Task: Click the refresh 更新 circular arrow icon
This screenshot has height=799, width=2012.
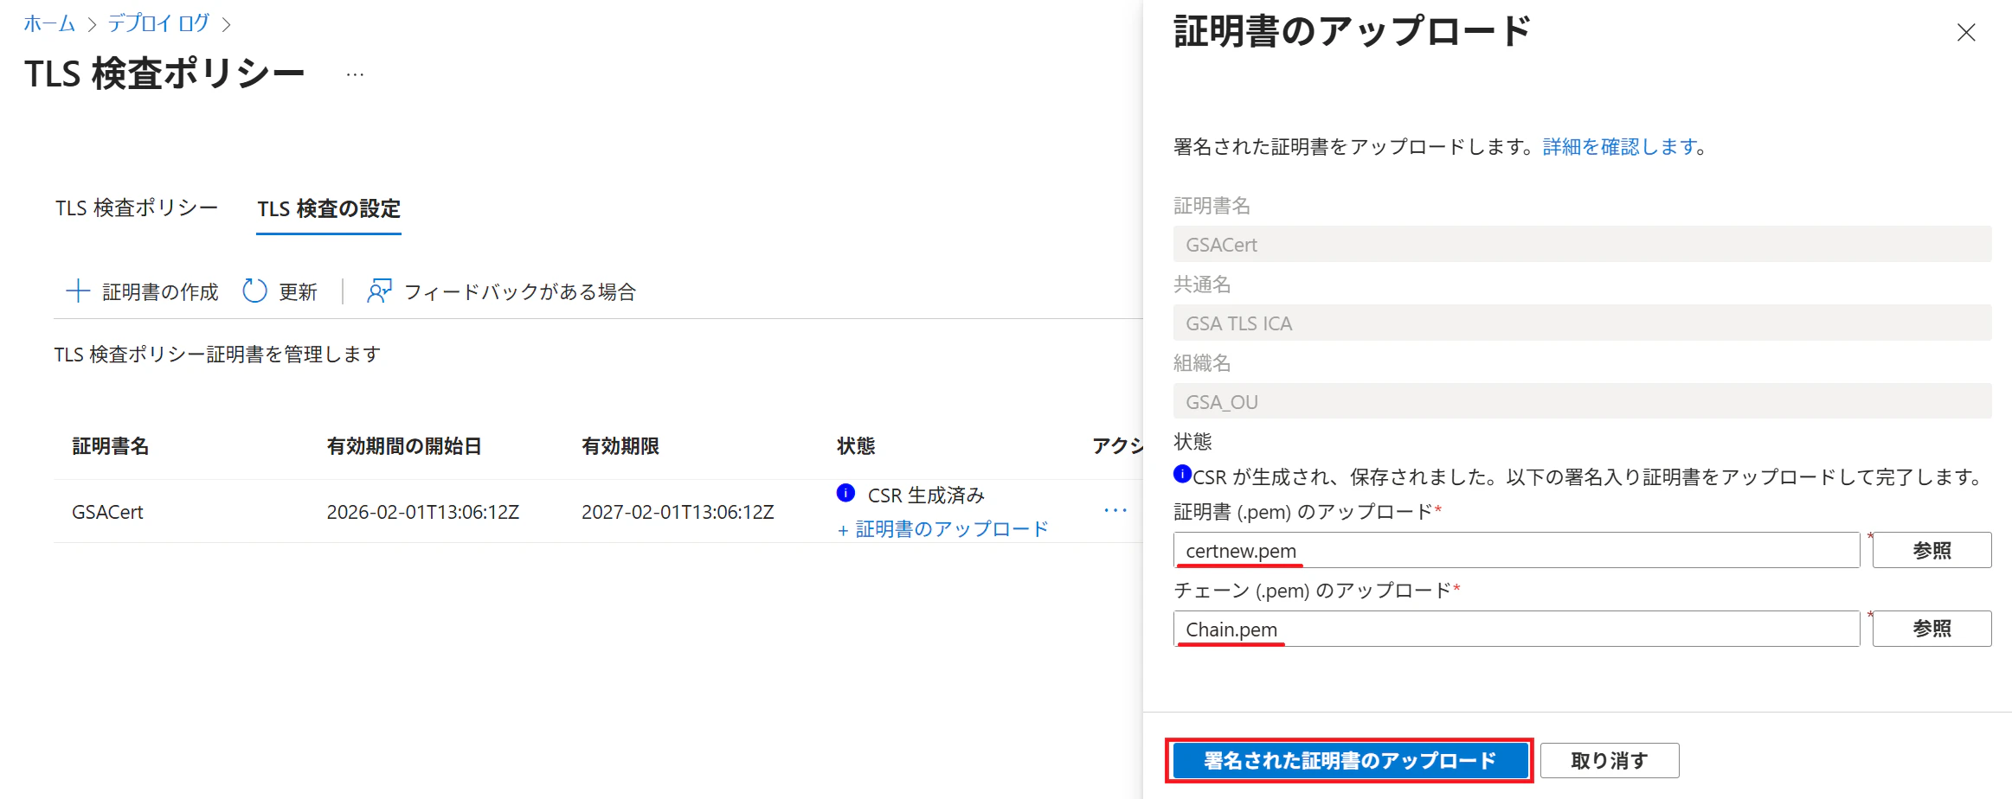Action: click(x=254, y=291)
